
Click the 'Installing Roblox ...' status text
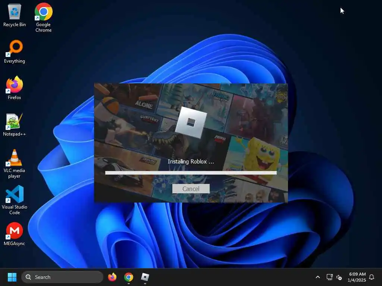(x=191, y=162)
